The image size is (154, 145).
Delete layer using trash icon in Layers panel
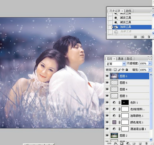(146, 143)
